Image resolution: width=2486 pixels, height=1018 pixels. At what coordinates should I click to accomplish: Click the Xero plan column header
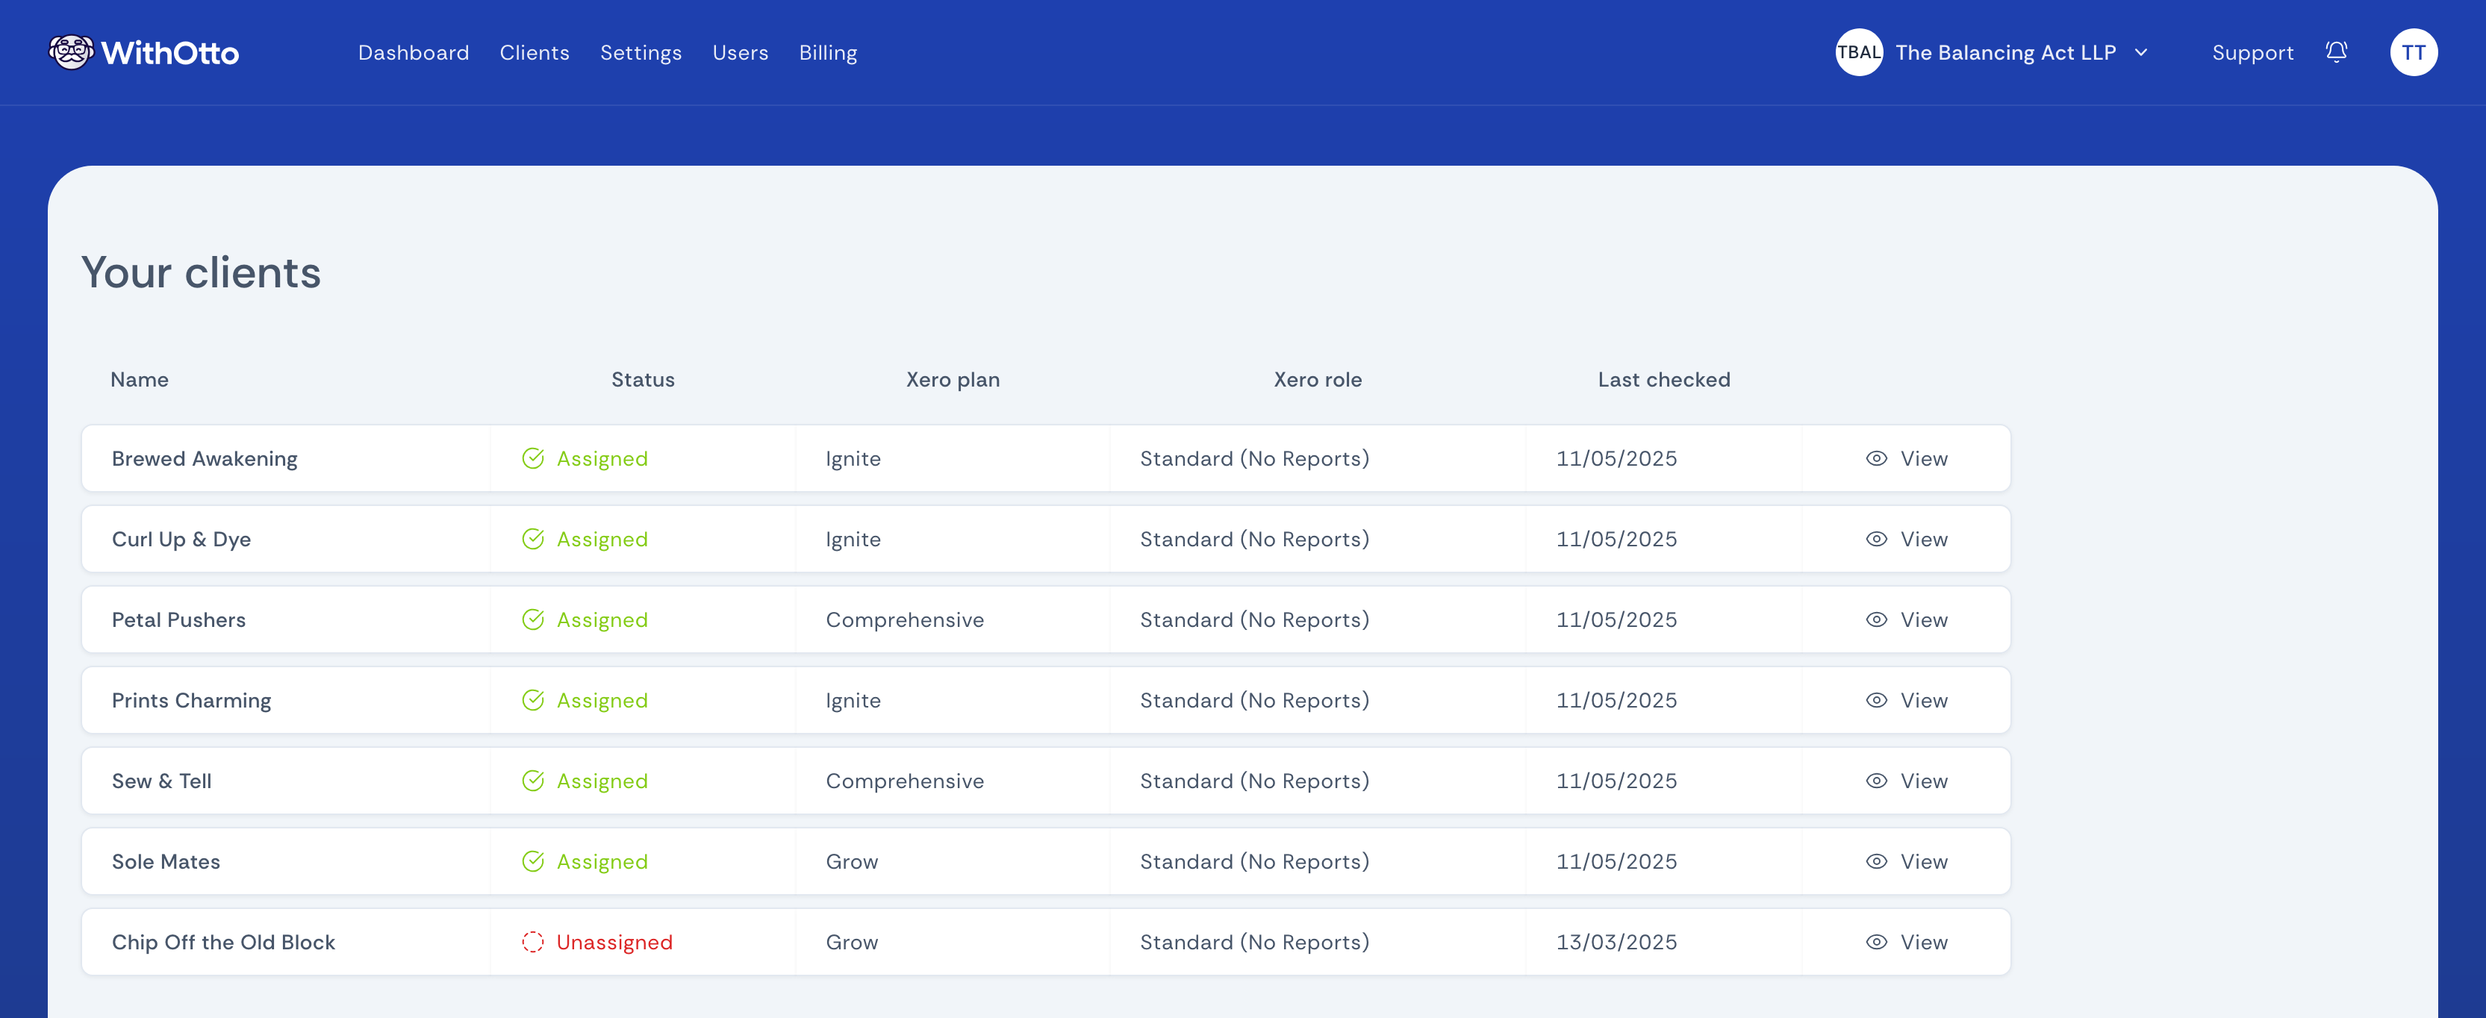[x=953, y=380]
